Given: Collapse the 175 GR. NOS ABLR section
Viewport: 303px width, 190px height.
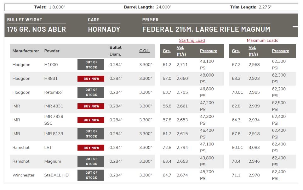Looking at the screenshot, I should [295, 27].
